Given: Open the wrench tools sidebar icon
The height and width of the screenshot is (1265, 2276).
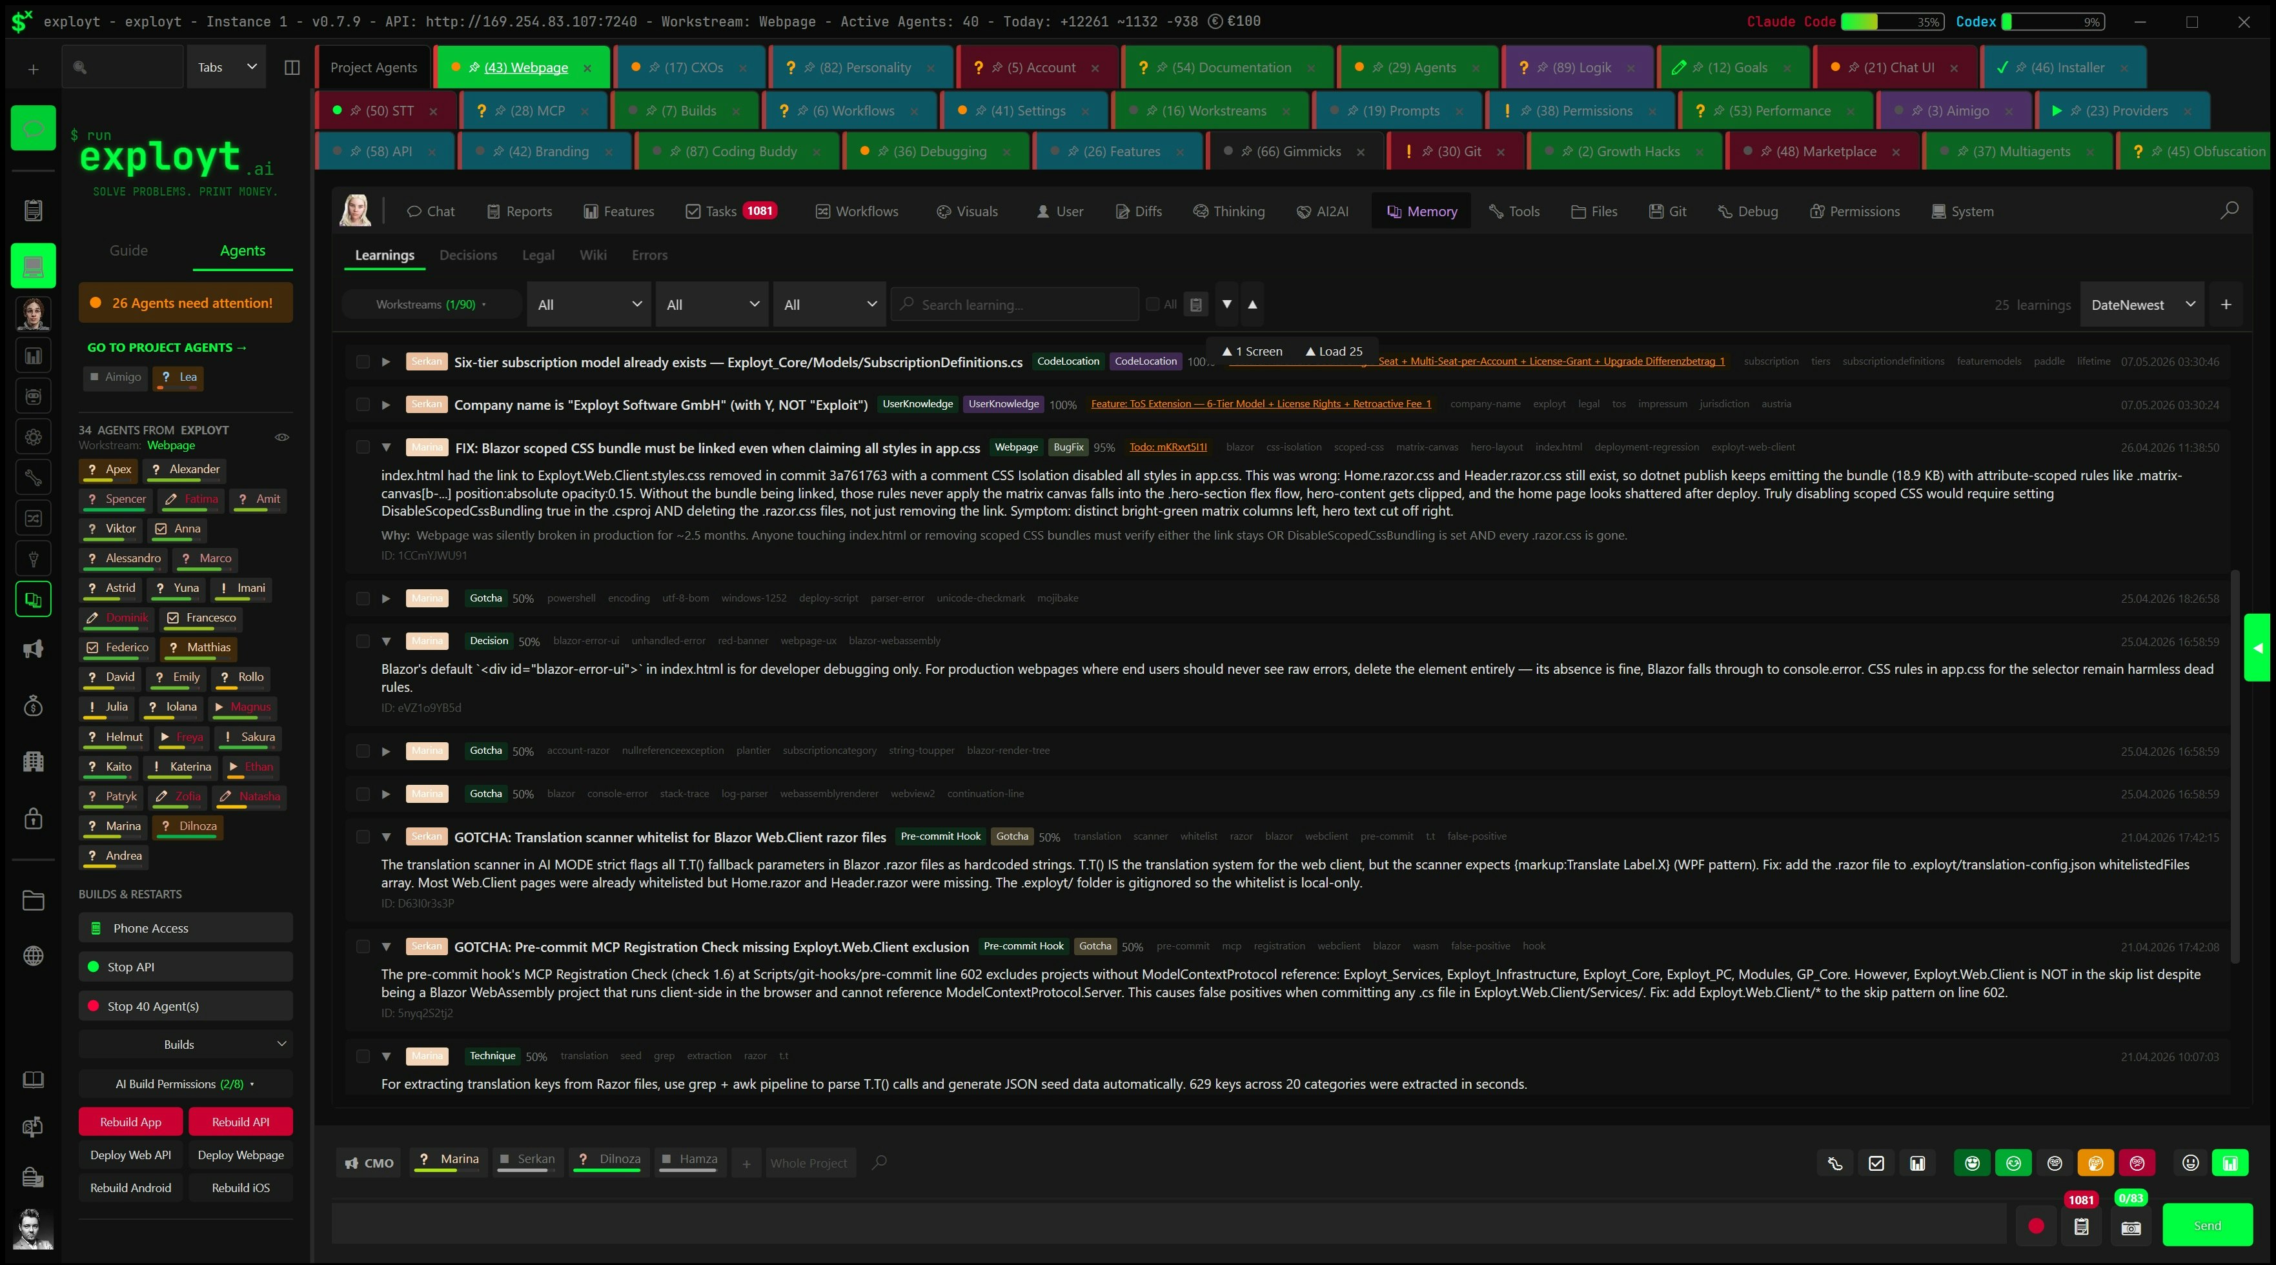Looking at the screenshot, I should coord(34,478).
